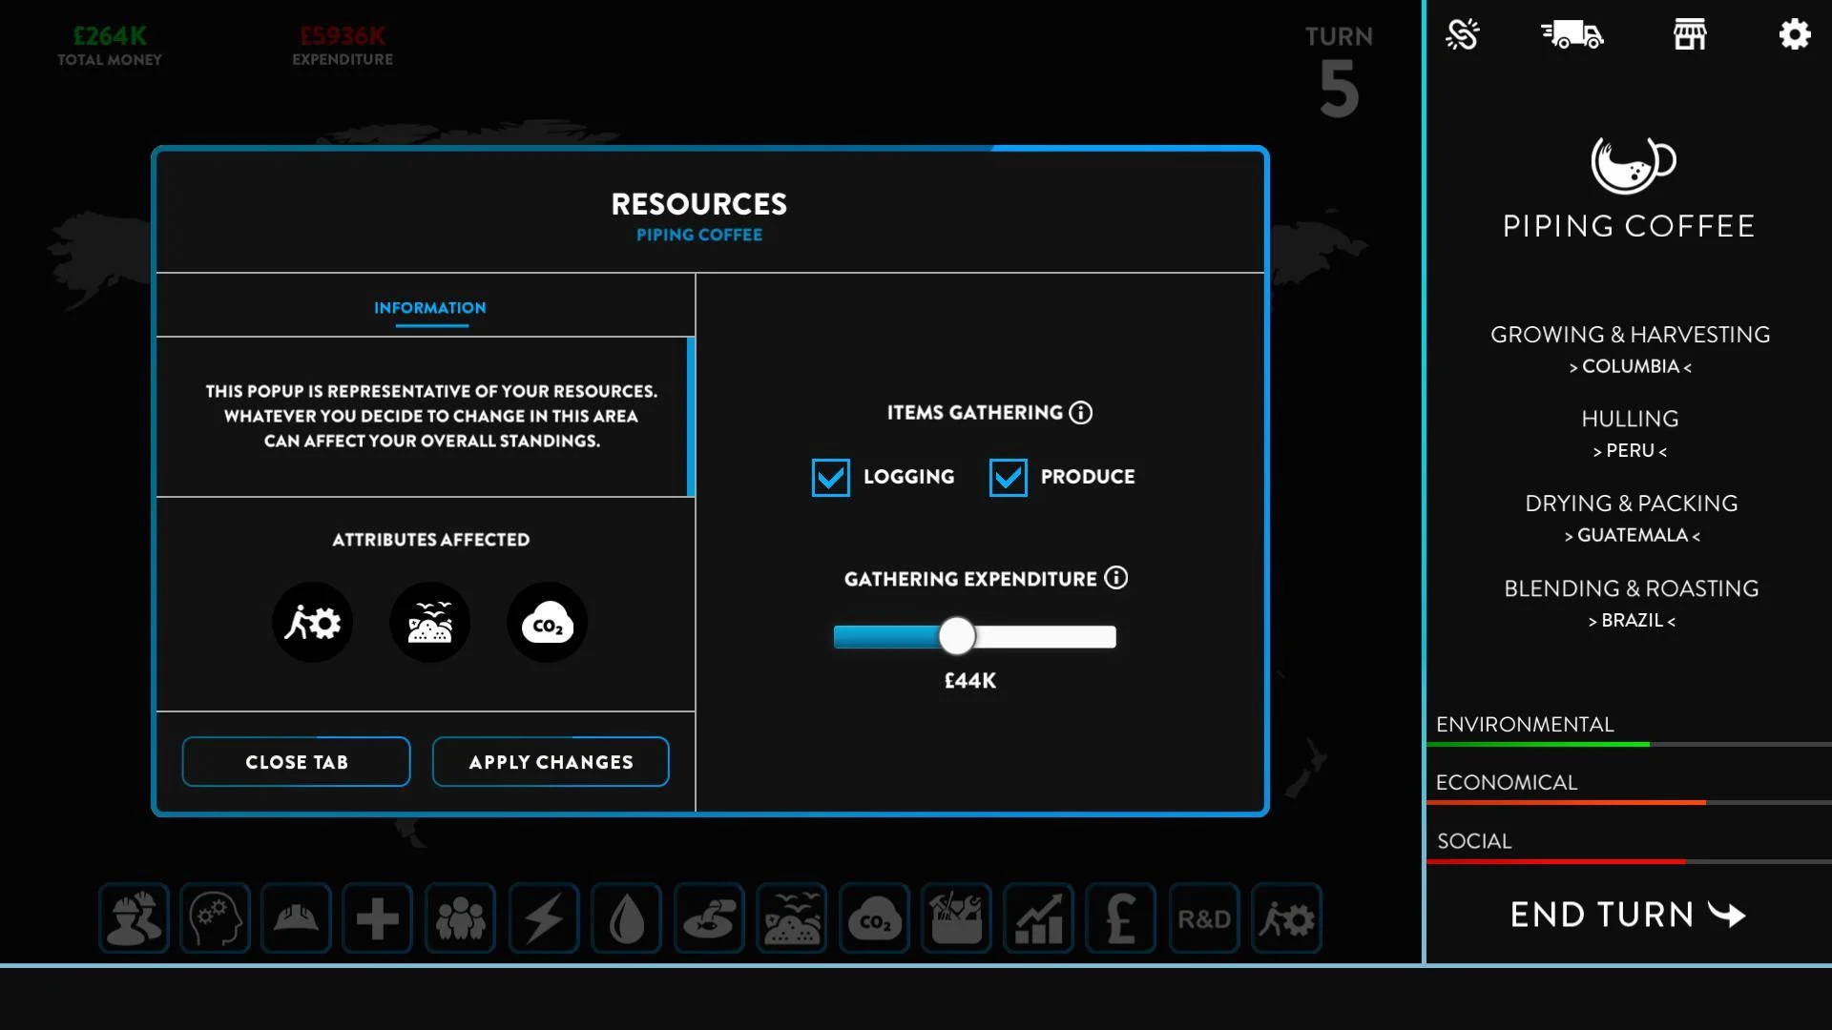The height and width of the screenshot is (1030, 1832).
Task: Open the toolbox maintenance icon
Action: click(956, 918)
